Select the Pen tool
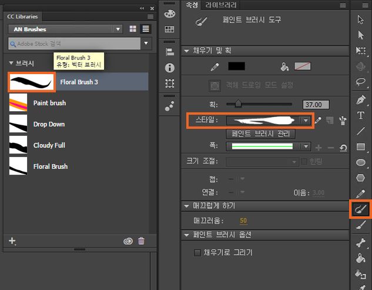 pos(361,99)
